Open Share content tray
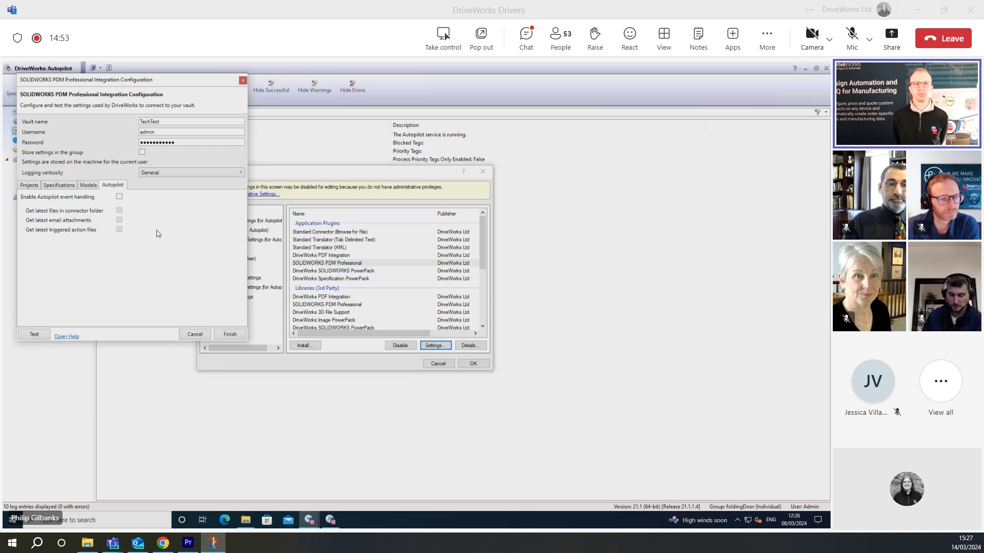 click(x=891, y=38)
